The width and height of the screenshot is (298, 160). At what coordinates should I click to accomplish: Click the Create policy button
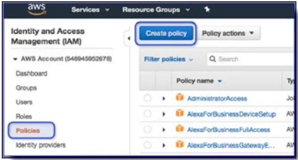click(166, 33)
